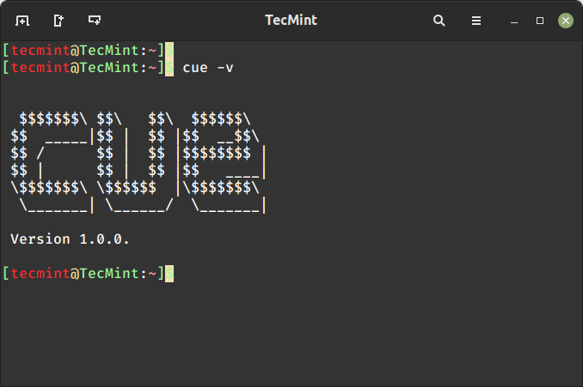
Task: Click the highlighted cursor block on last prompt
Action: [169, 274]
